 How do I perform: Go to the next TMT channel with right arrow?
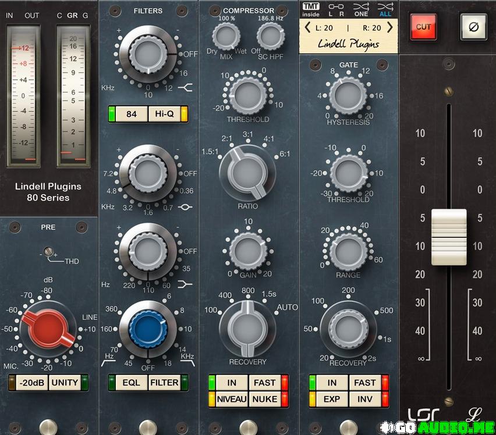pos(390,27)
